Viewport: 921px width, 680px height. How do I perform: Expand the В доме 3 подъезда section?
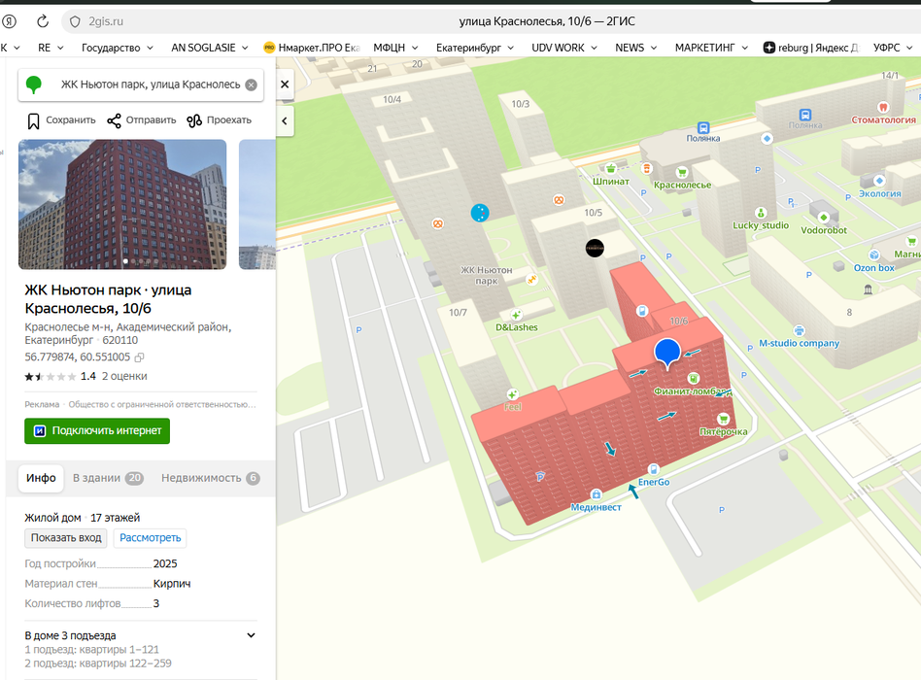[x=251, y=635]
